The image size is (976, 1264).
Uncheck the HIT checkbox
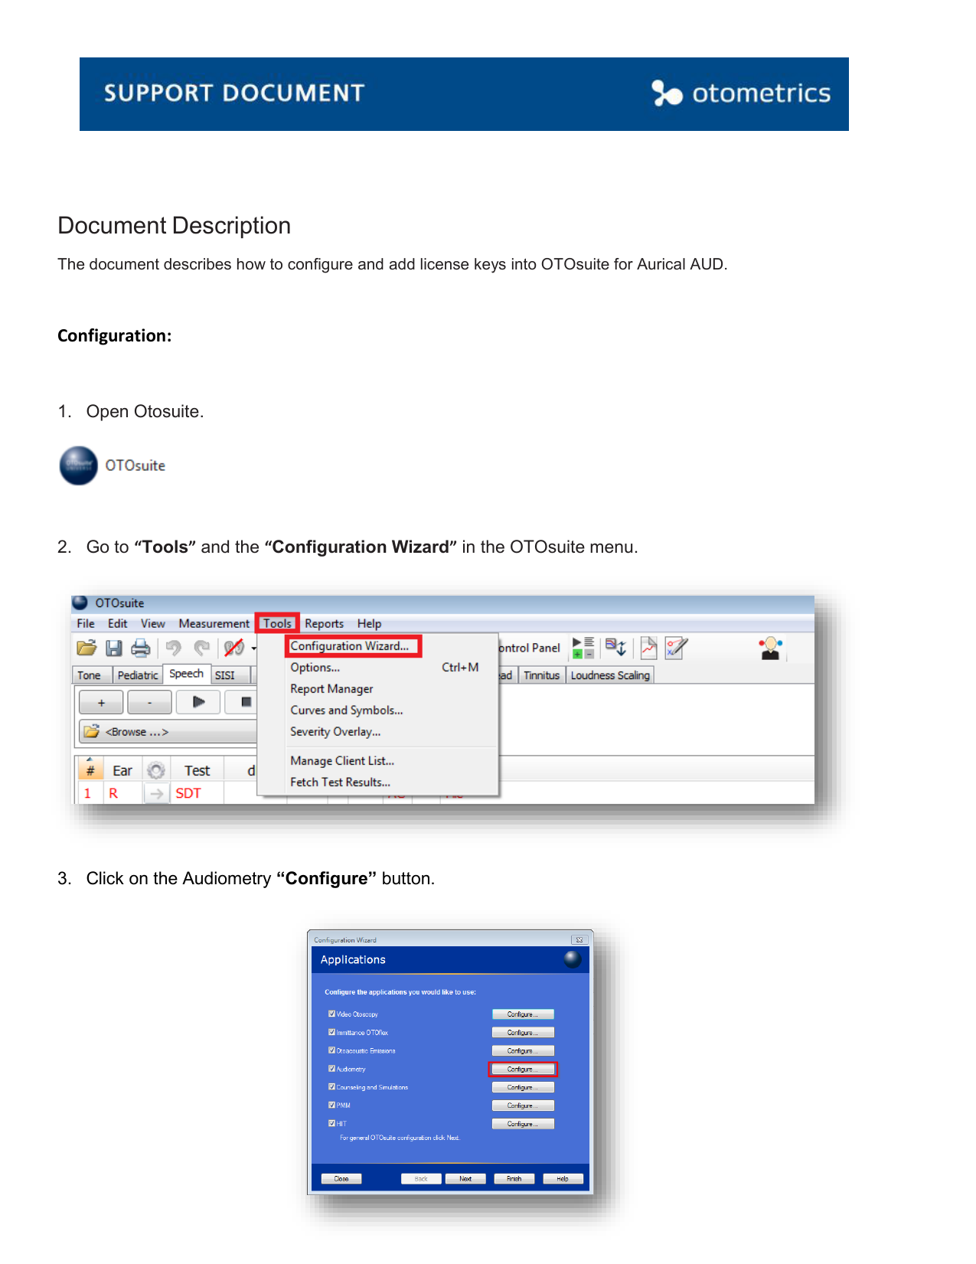tap(331, 1123)
